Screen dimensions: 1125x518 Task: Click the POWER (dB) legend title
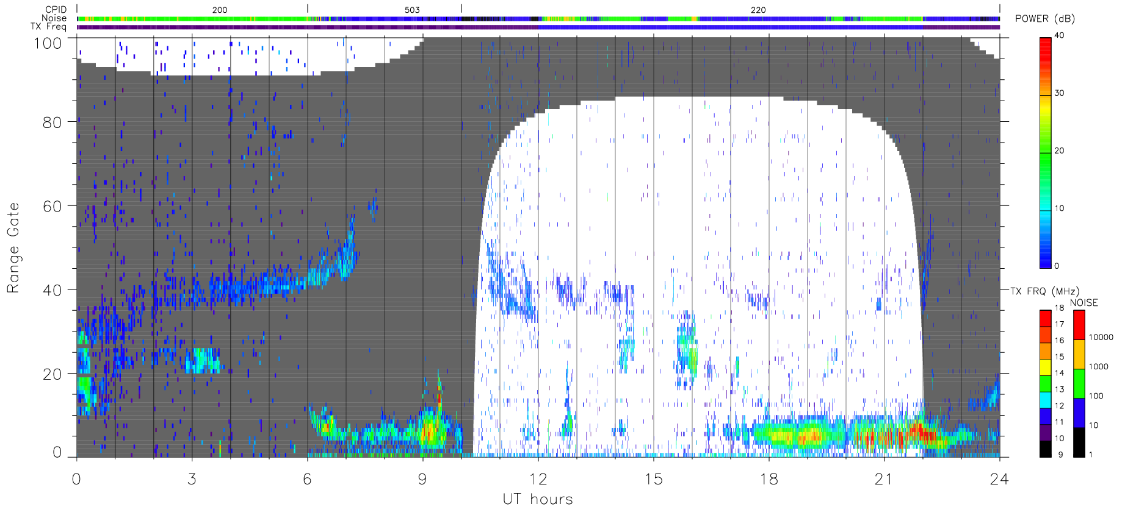pyautogui.click(x=1045, y=19)
